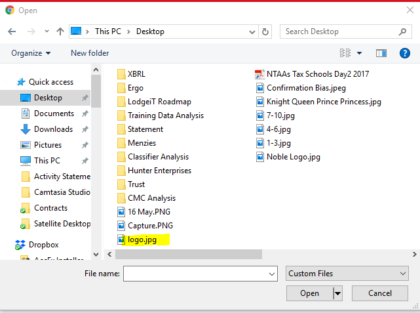Open Contracts folder in sidebar

pos(44,208)
